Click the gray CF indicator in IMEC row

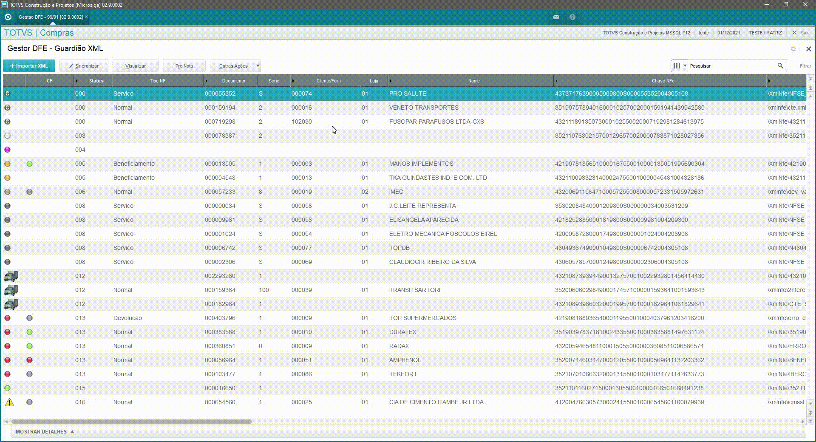(29, 192)
